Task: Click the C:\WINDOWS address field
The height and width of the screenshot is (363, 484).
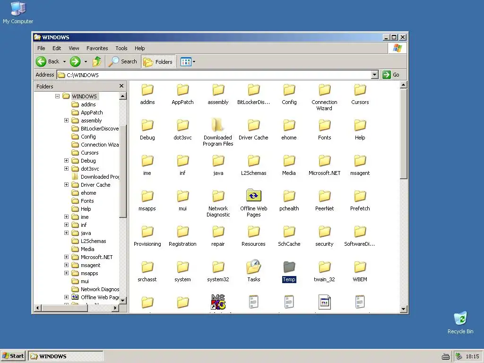Action: 214,75
